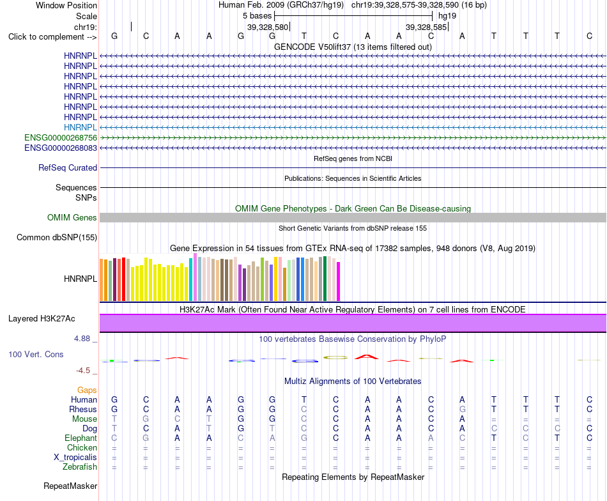607x501 pixels.
Task: Select the 'Zebrafish' alignment row label
Action: [80, 467]
